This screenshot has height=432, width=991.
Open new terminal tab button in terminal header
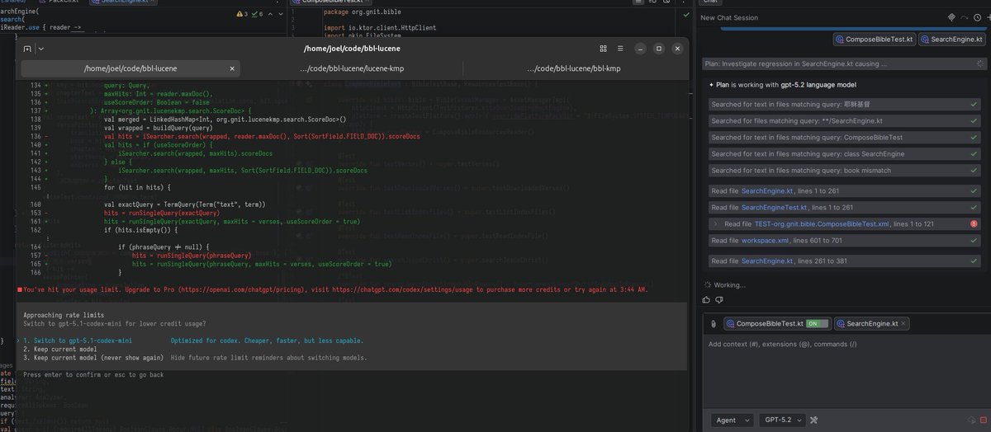point(27,49)
